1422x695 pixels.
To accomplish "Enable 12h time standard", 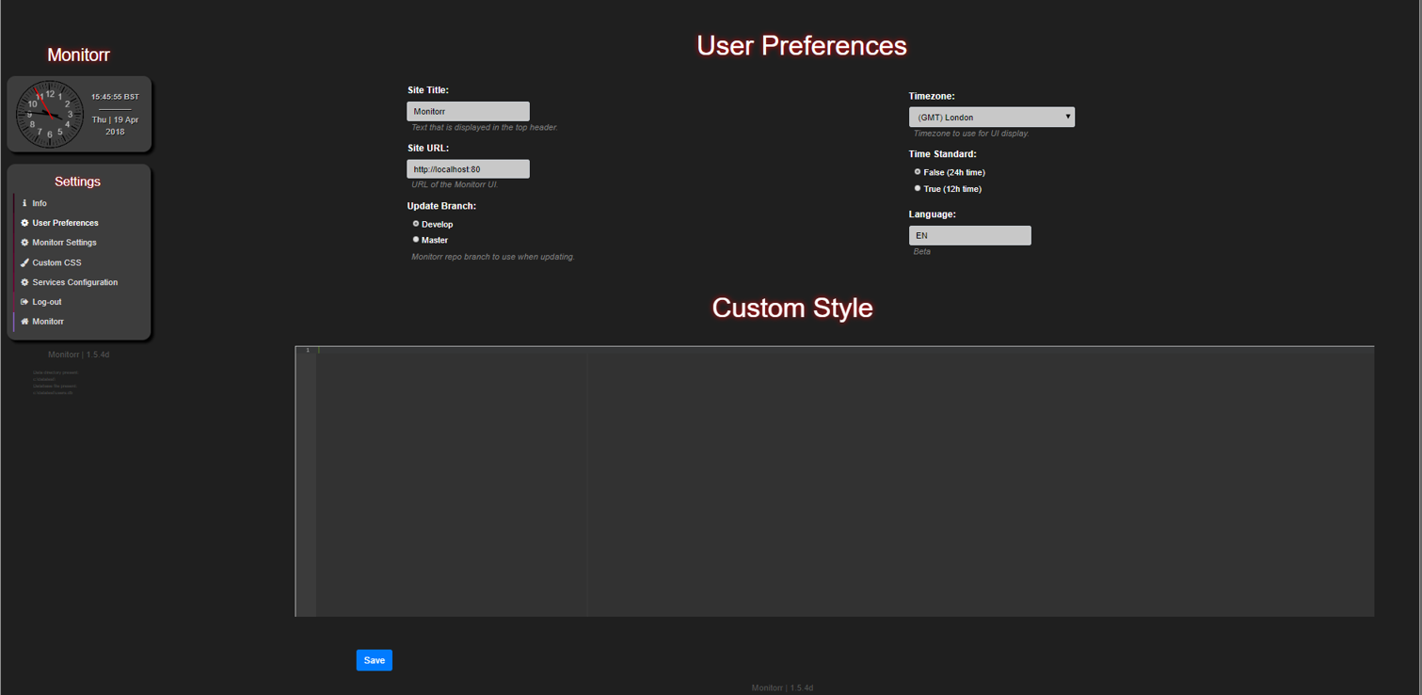I will (x=917, y=188).
